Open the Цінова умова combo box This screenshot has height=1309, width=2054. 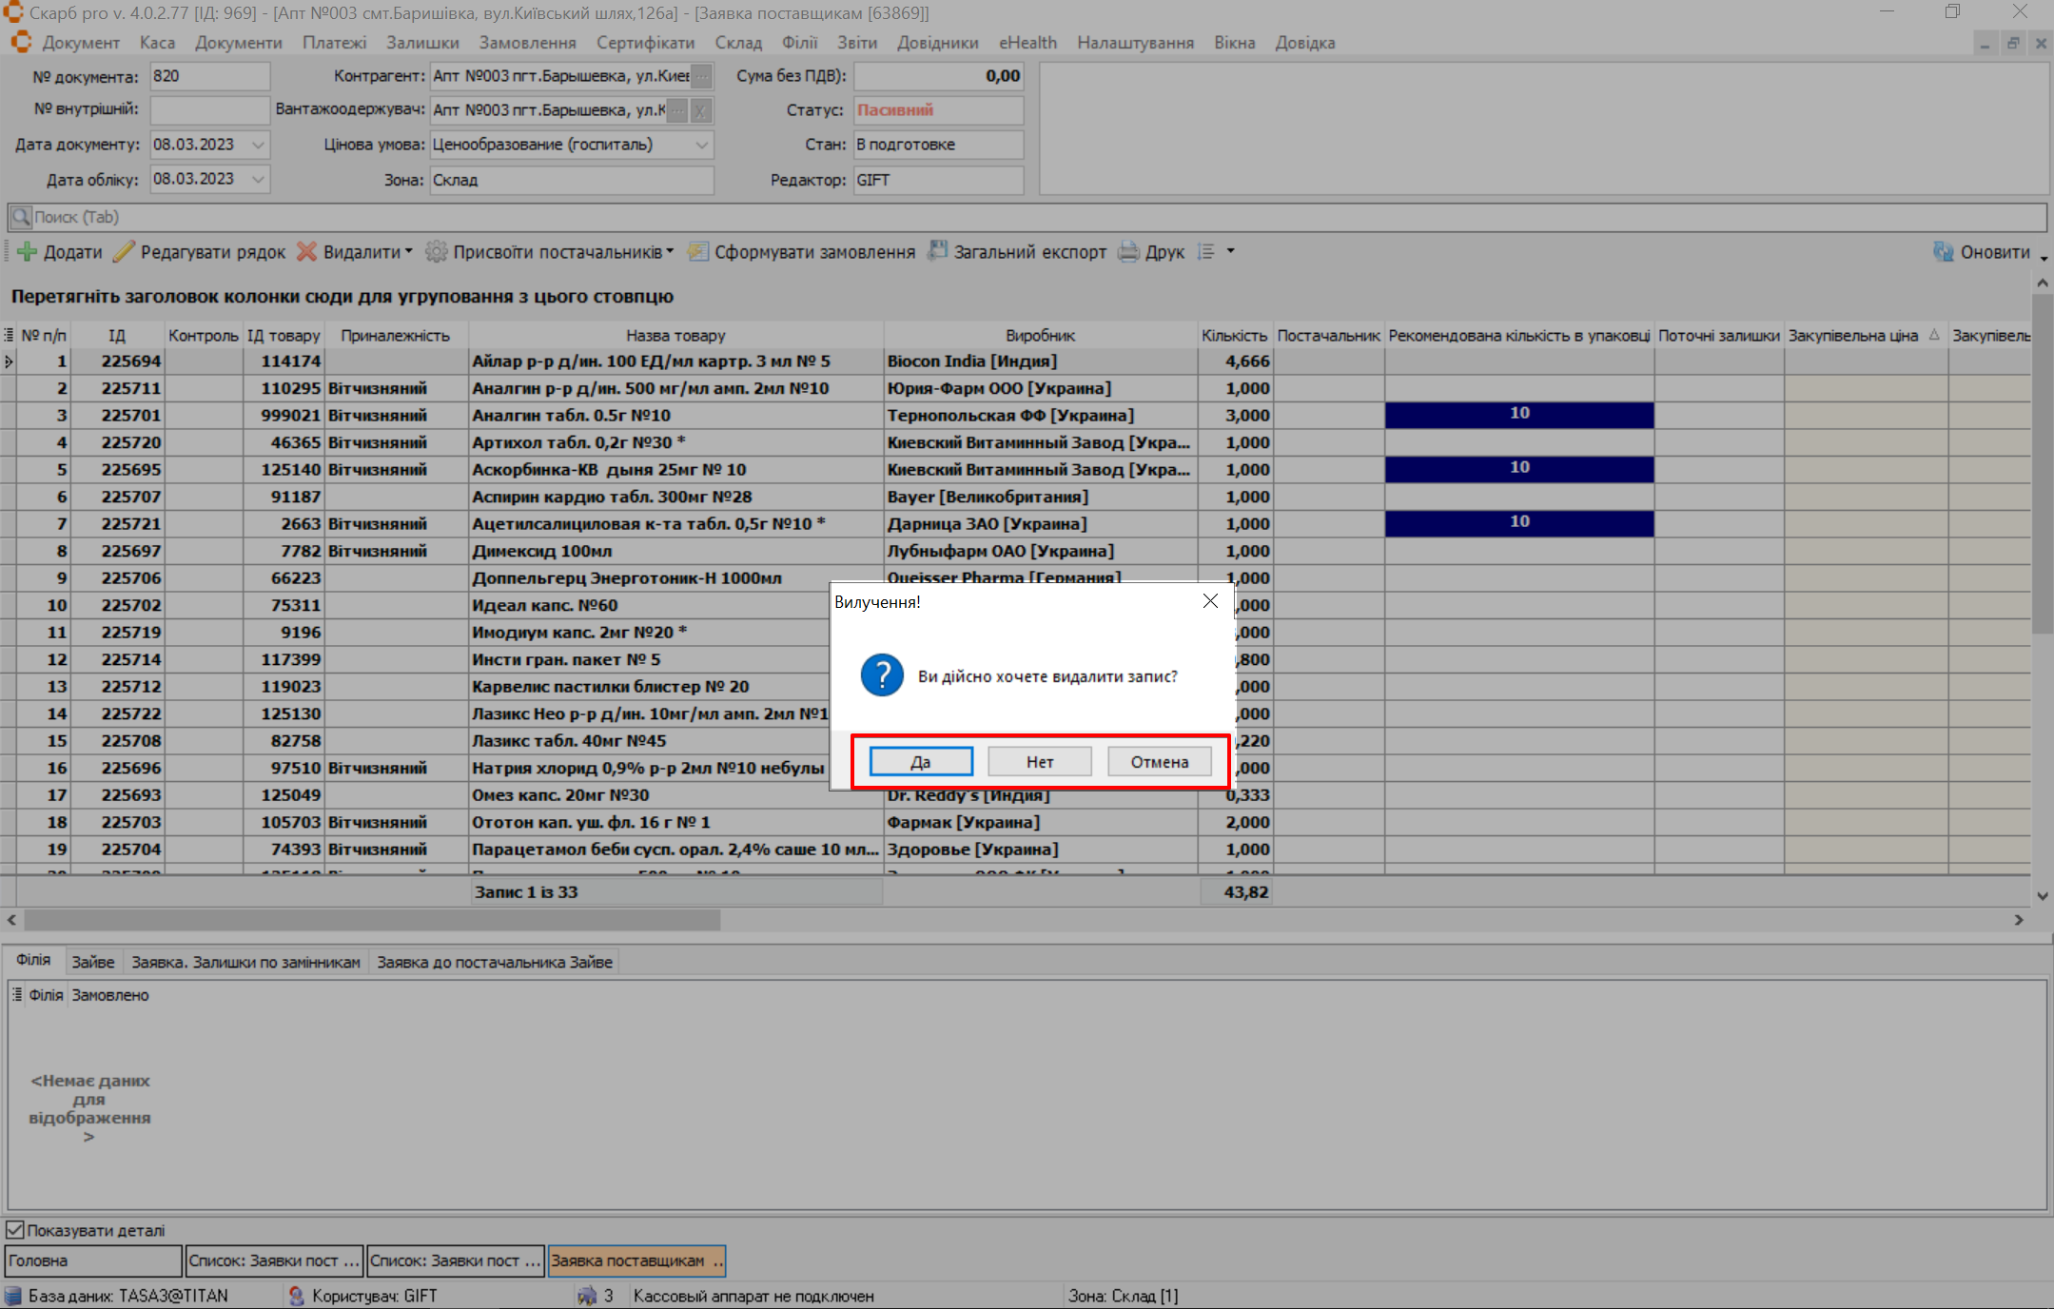(701, 145)
